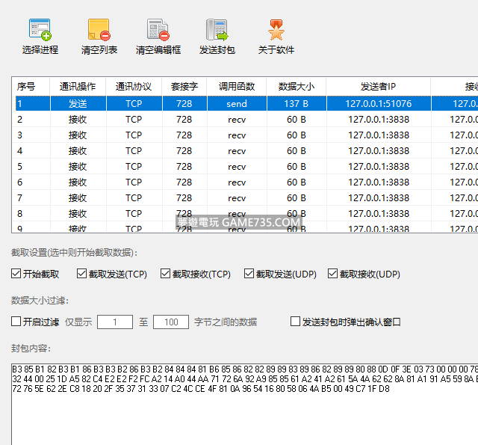Click the maximum byte size field showing 100
The image size is (478, 445).
171,322
